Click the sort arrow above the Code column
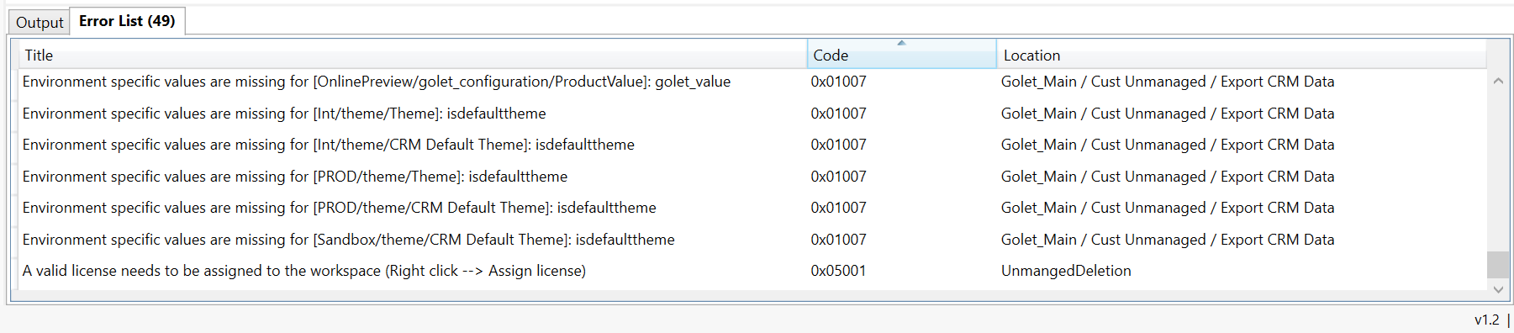This screenshot has width=1514, height=333. [x=901, y=43]
